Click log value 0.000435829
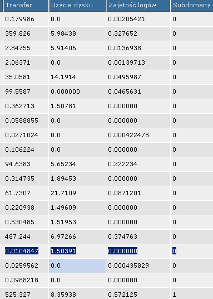 pos(128,266)
